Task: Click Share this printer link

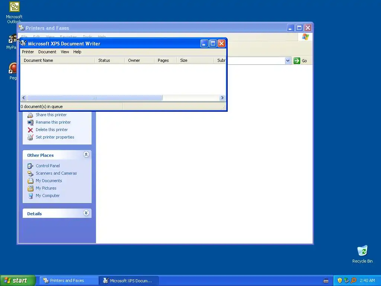Action: coord(51,115)
